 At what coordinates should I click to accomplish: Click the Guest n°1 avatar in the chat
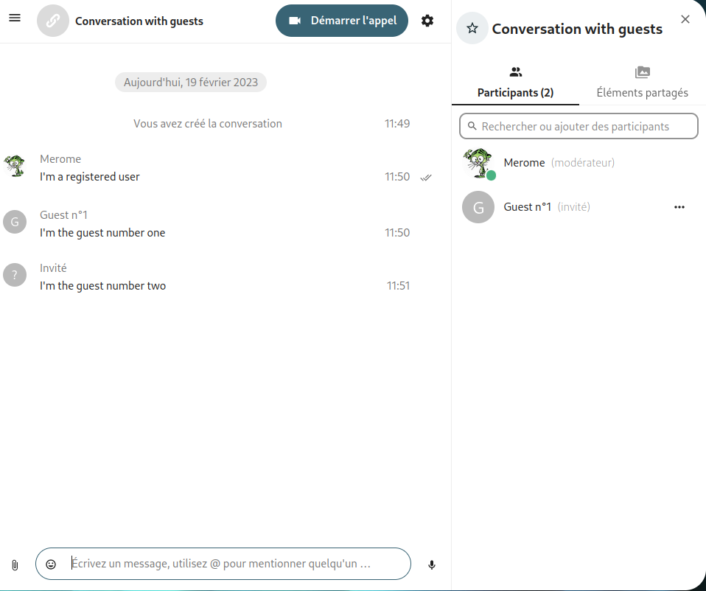[x=15, y=222]
